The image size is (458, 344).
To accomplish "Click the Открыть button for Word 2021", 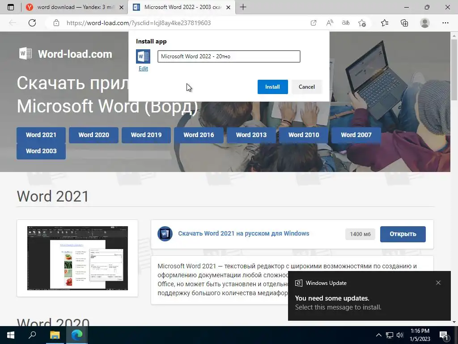I will (x=403, y=234).
